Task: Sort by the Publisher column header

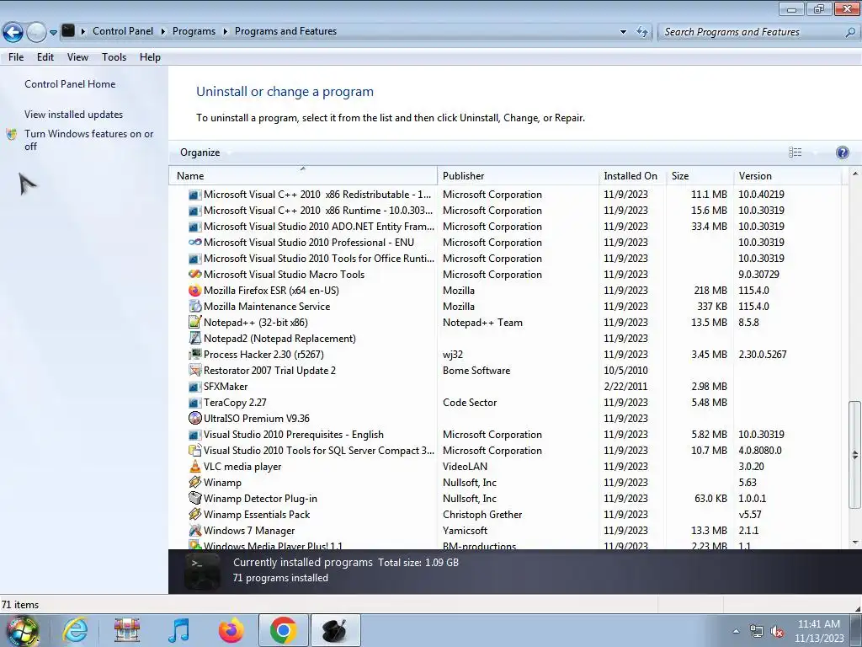Action: click(x=518, y=175)
